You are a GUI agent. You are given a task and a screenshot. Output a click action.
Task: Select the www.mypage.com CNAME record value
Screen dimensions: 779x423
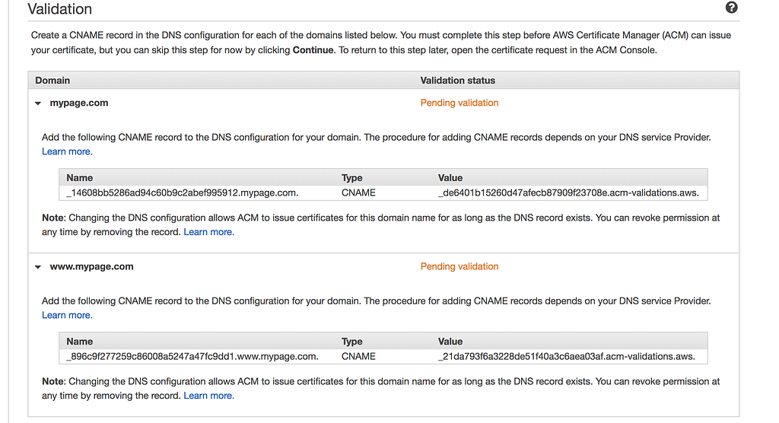(566, 356)
